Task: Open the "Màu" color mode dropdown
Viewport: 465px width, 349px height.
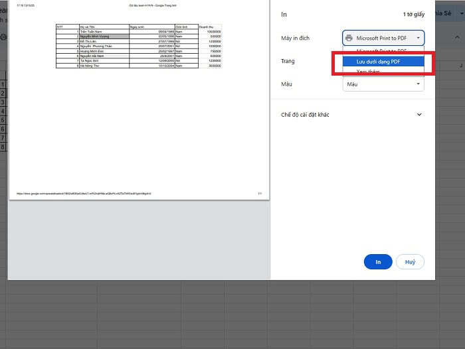Action: click(383, 84)
